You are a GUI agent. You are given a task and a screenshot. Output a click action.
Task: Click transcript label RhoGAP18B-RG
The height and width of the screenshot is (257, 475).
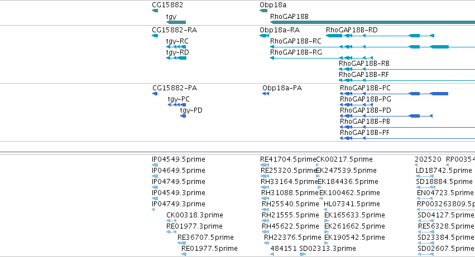pos(296,52)
